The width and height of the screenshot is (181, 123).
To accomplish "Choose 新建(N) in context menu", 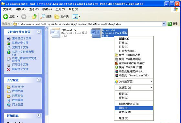I will pyautogui.click(x=134, y=39).
